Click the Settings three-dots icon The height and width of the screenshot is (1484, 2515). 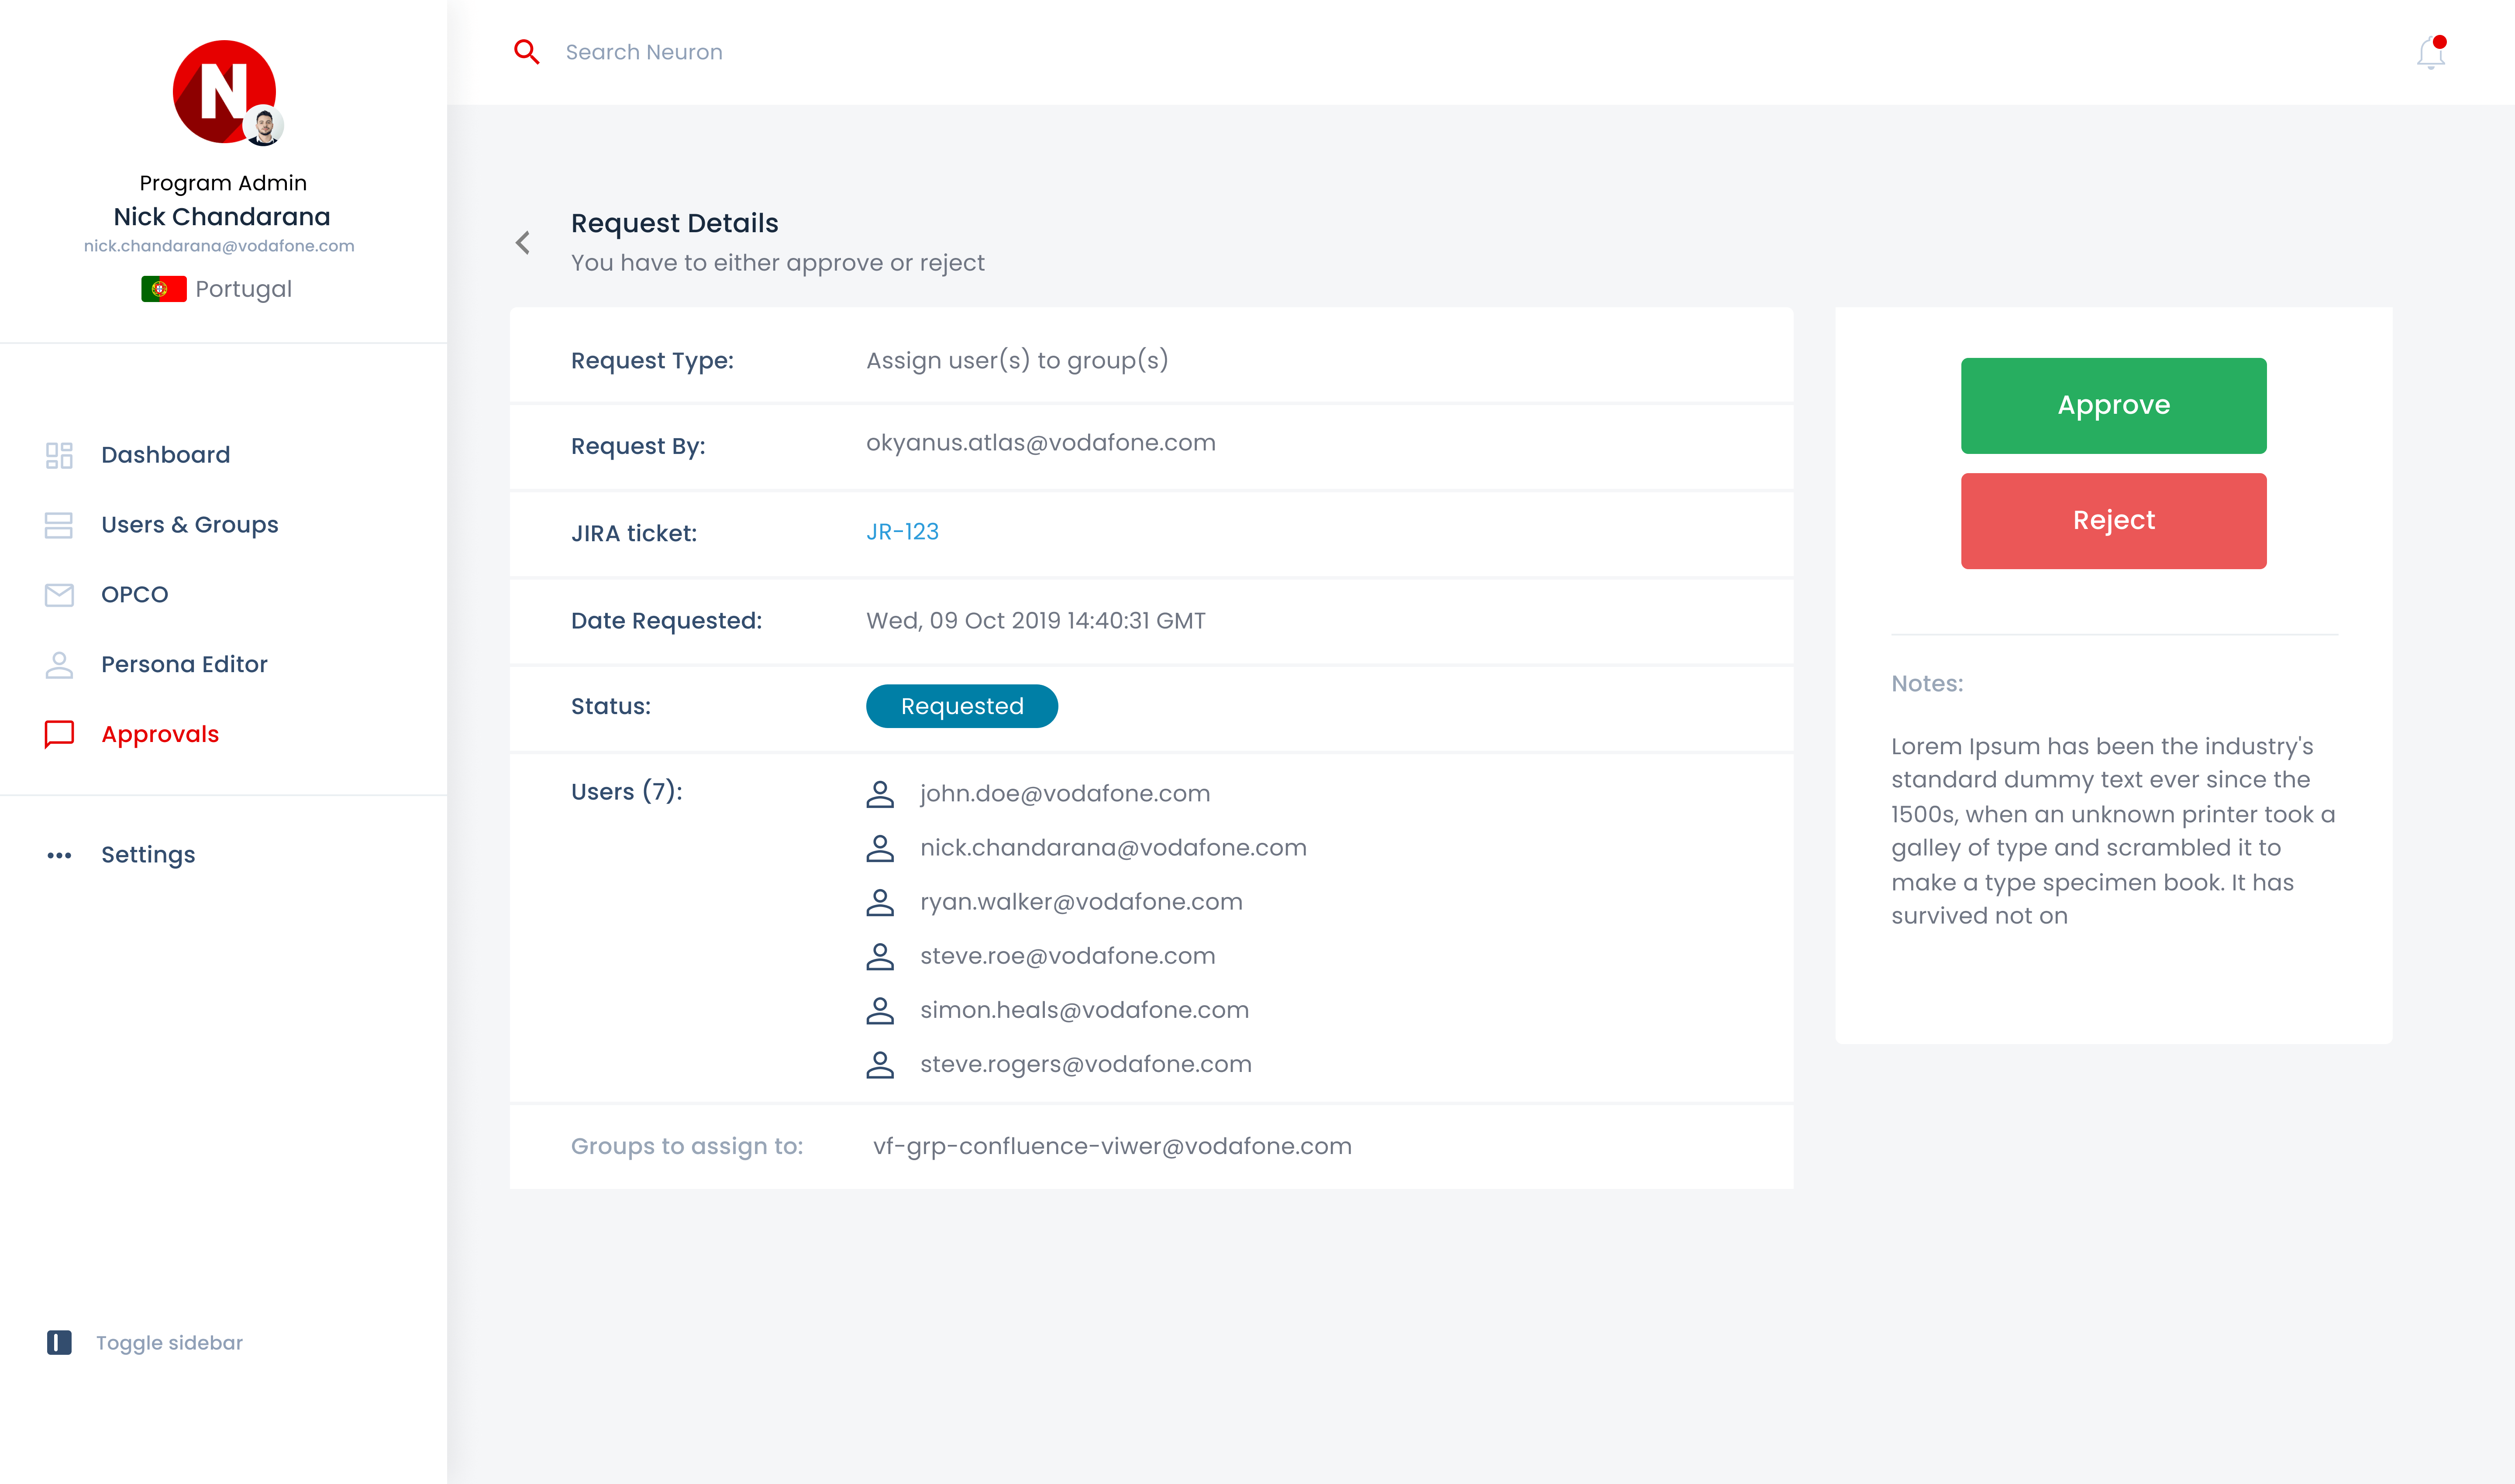(59, 855)
